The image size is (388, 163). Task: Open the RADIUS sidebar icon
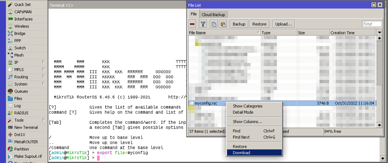(x=11, y=113)
